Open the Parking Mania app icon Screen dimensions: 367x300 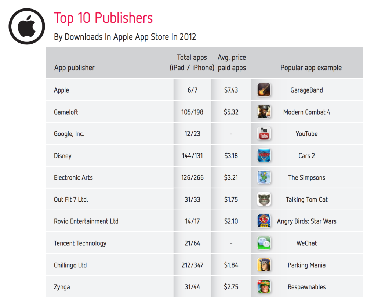264,265
